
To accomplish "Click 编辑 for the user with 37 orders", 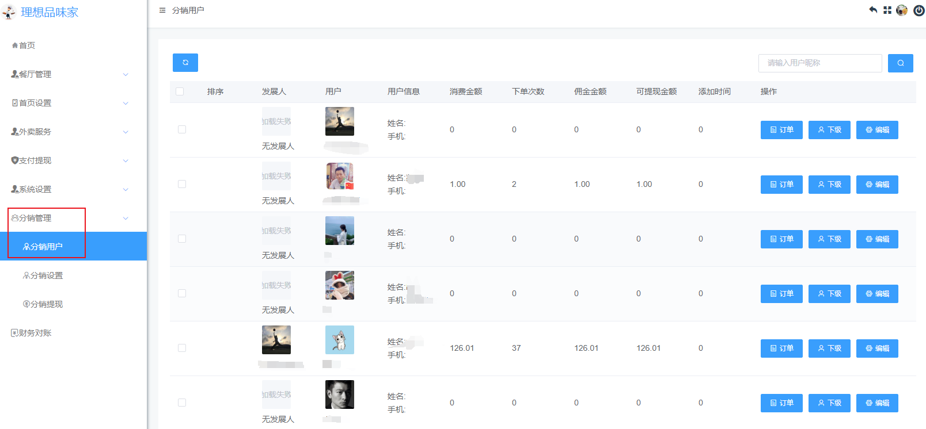I will pos(877,348).
